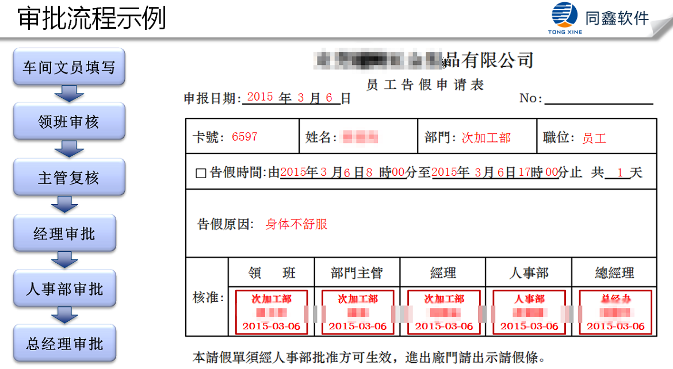
Task: Click arrow above 总经理审批 step
Action: [64, 315]
